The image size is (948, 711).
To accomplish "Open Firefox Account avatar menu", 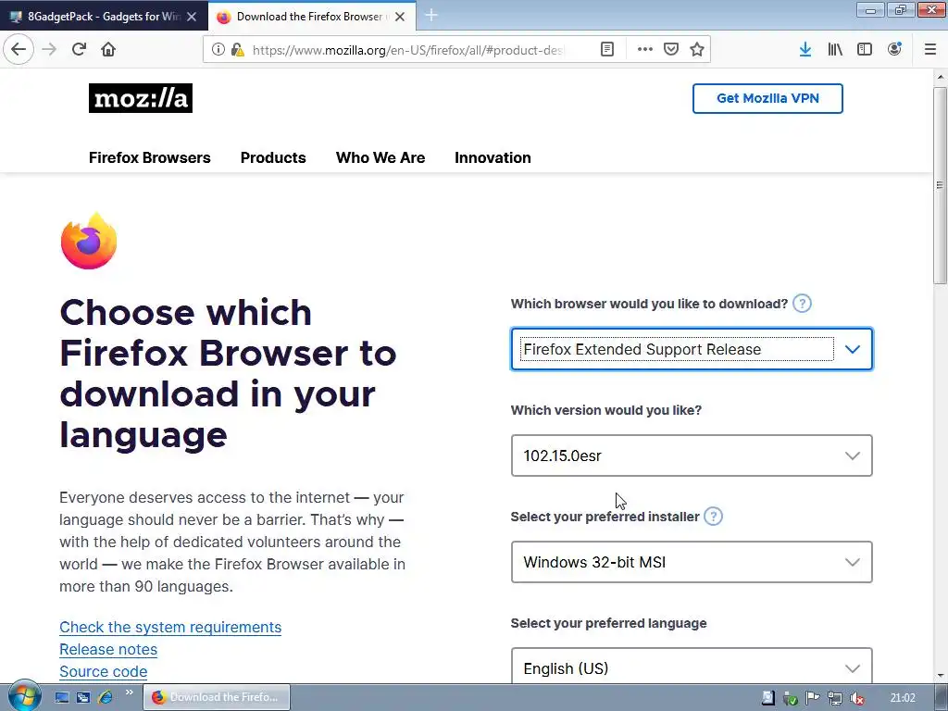I will pyautogui.click(x=894, y=50).
